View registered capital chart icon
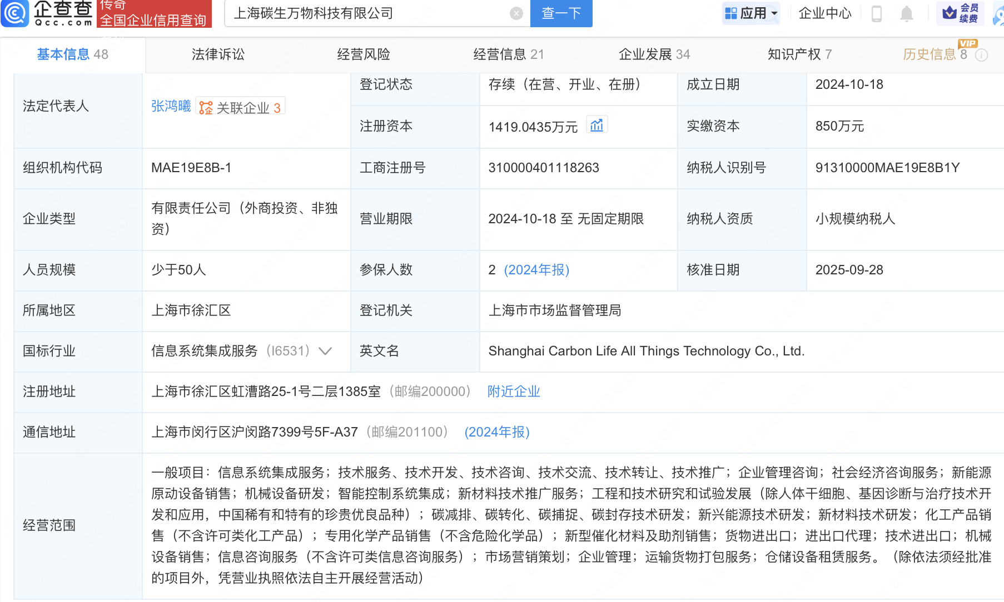Screen dimensions: 1004x602 [x=597, y=126]
